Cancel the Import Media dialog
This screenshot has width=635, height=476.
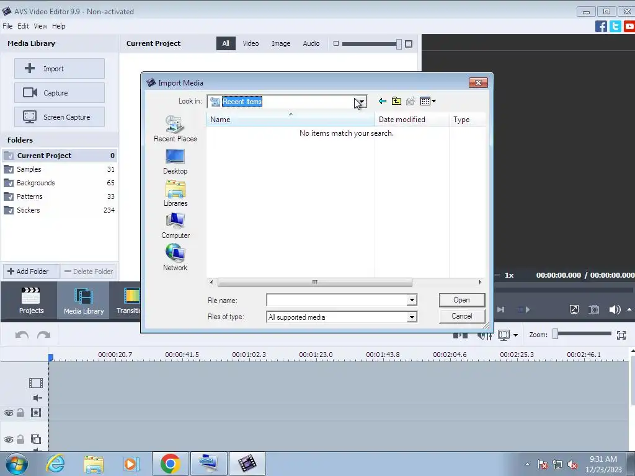click(x=461, y=316)
